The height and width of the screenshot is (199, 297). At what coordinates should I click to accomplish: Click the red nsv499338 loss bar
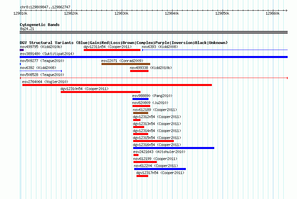[139, 71]
